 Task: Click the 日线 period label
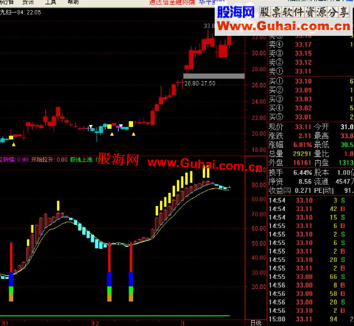click(256, 323)
